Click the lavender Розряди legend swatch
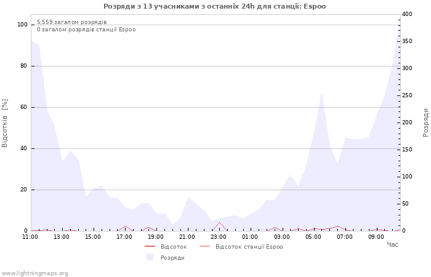The image size is (431, 277). [x=150, y=258]
